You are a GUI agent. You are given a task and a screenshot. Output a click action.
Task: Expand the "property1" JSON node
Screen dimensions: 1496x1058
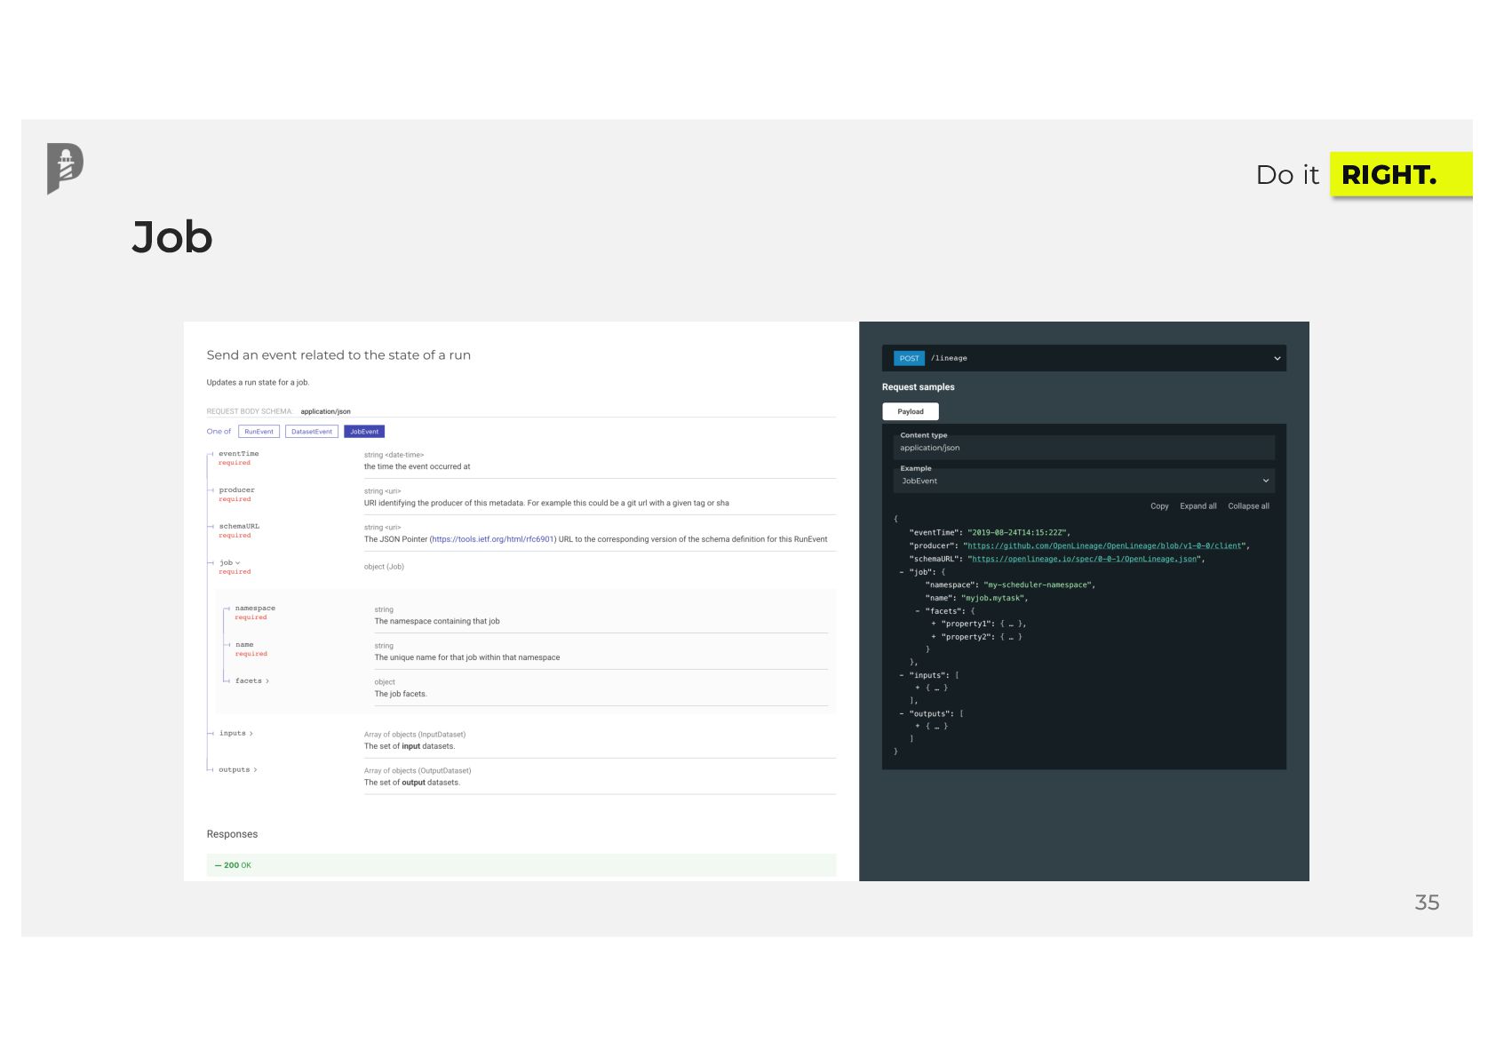934,624
